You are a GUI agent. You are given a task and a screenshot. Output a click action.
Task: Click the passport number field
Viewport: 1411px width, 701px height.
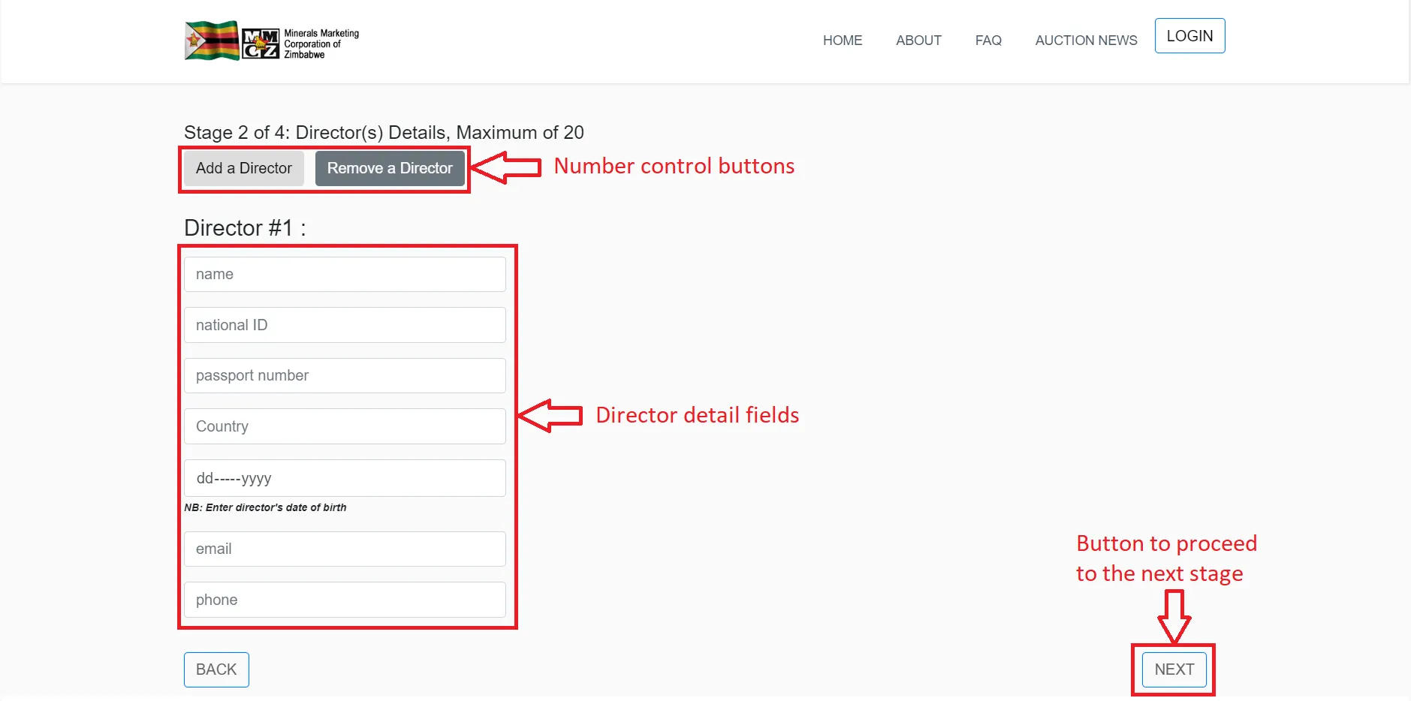[x=344, y=375]
